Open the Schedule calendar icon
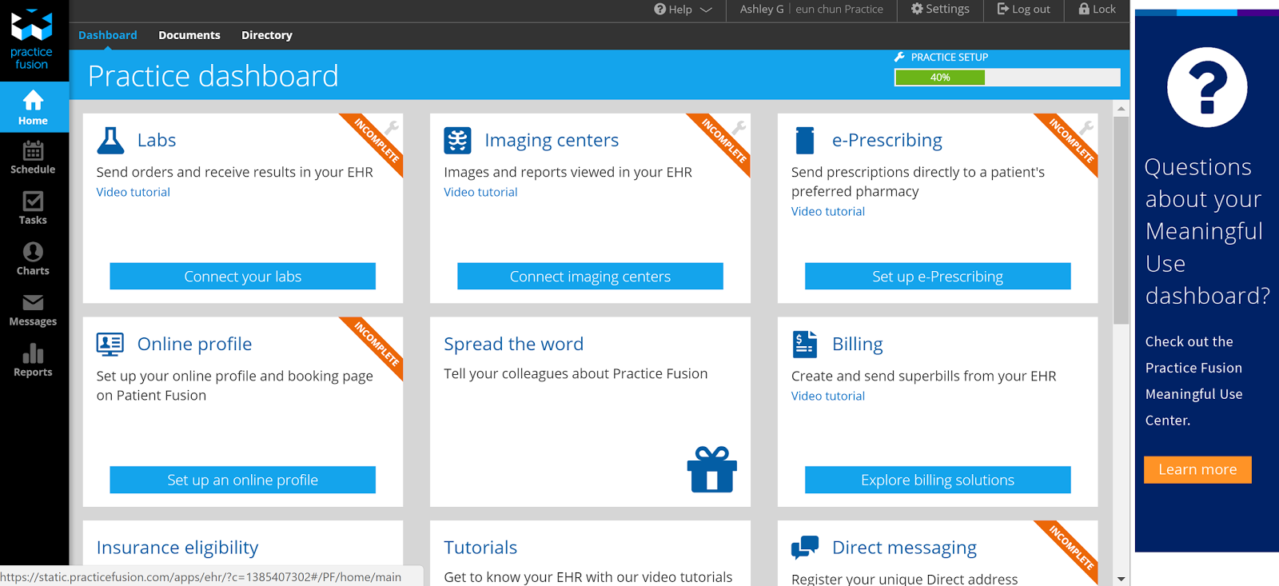1279x586 pixels. tap(33, 150)
